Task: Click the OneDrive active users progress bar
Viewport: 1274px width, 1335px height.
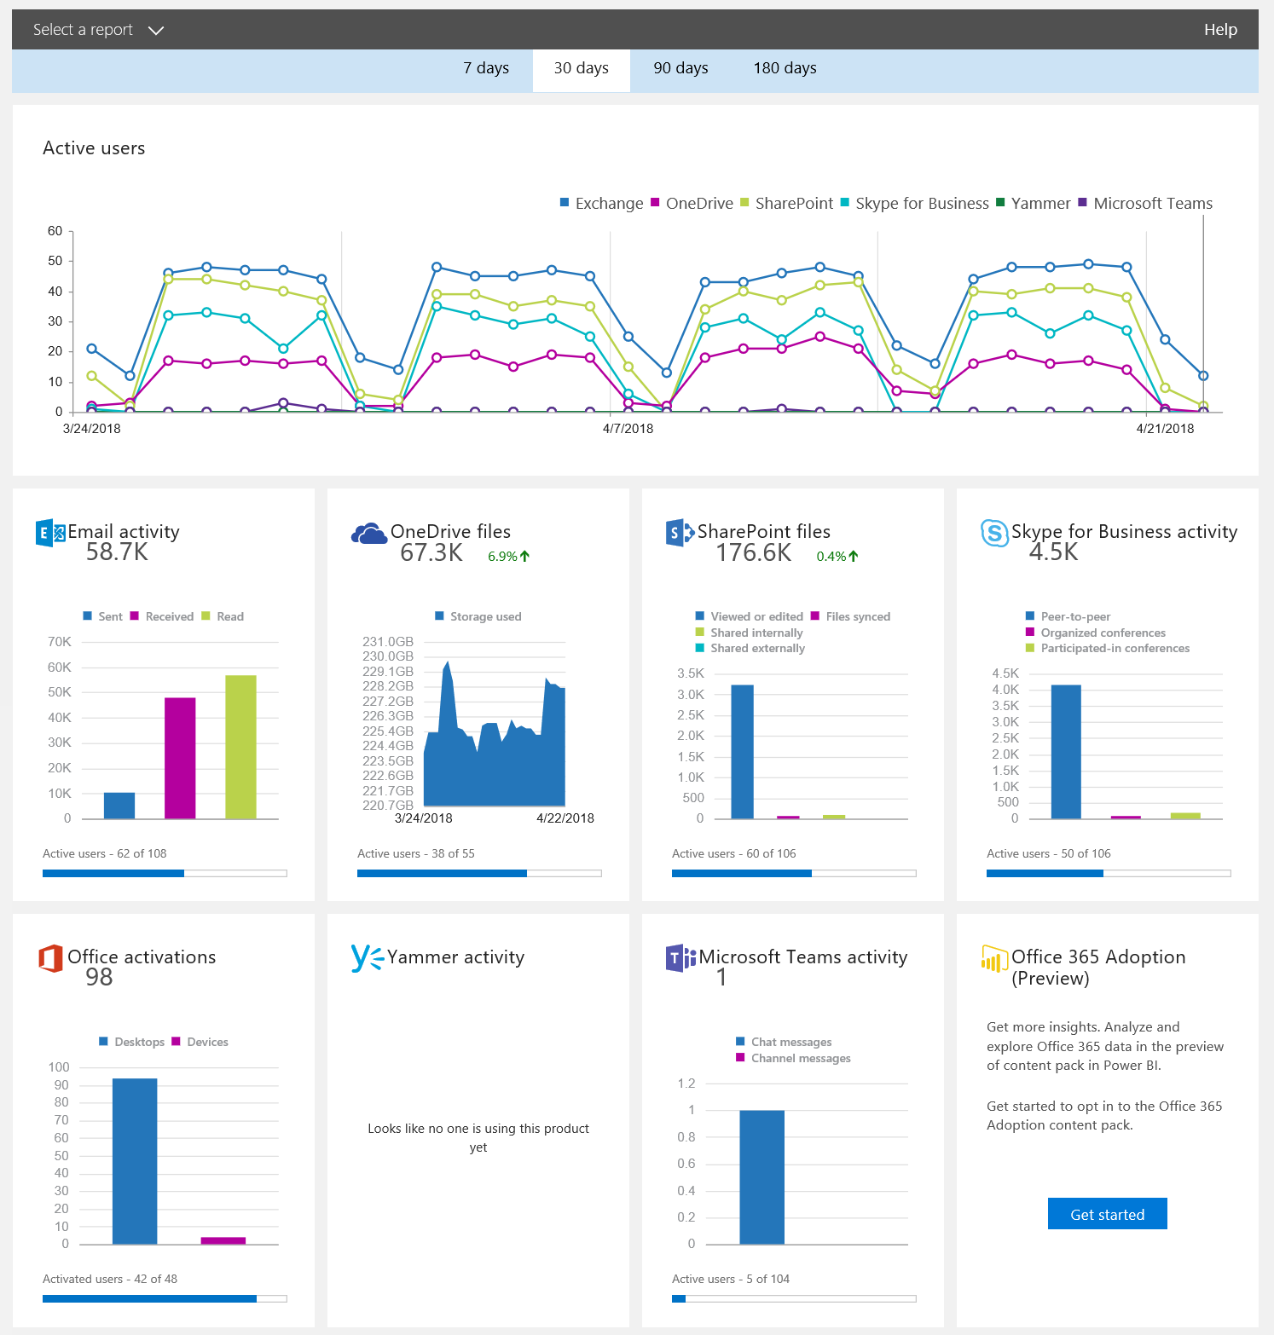Action: click(479, 873)
